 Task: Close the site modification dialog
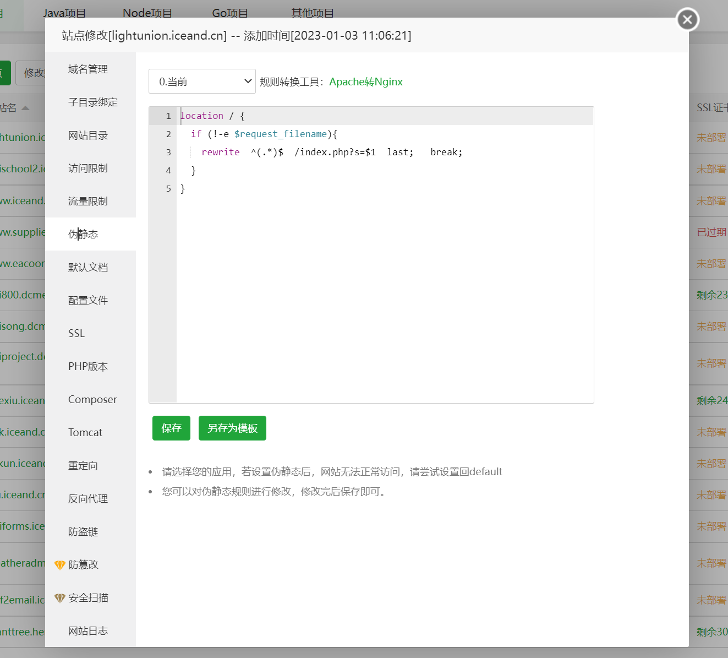[687, 20]
